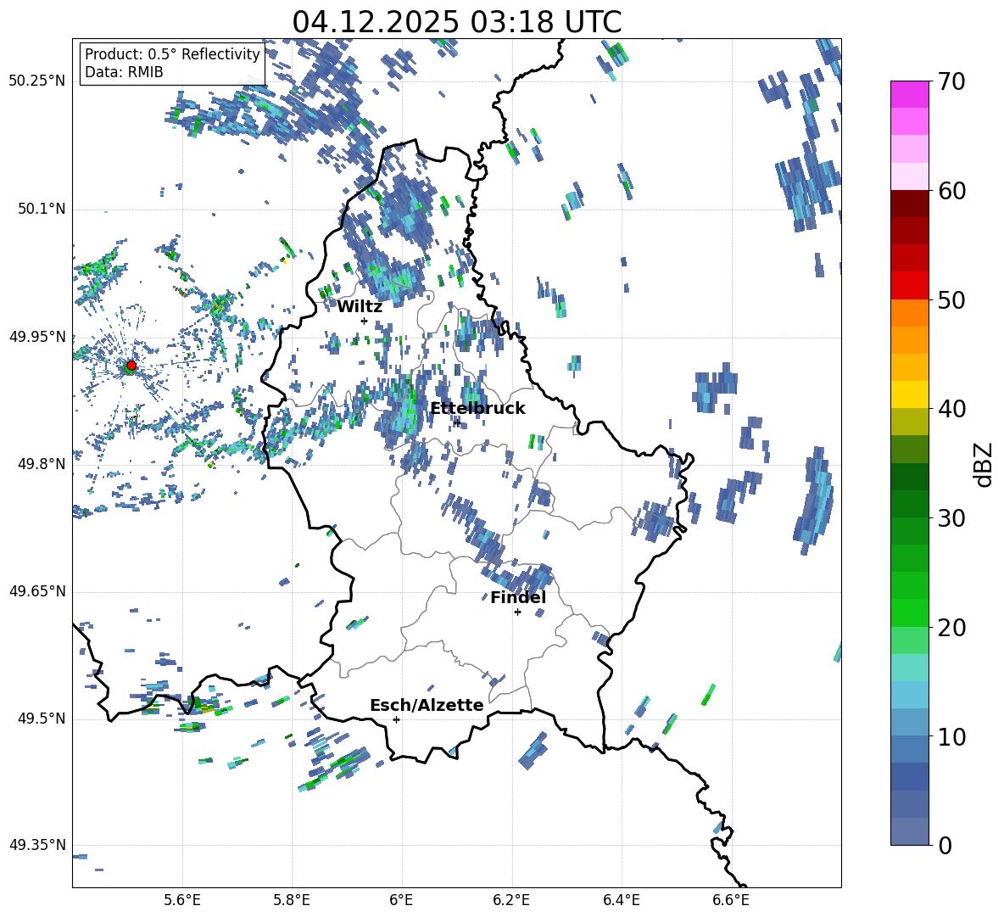Click the 6.4°E longitude label
1004x917 pixels.
[x=622, y=900]
